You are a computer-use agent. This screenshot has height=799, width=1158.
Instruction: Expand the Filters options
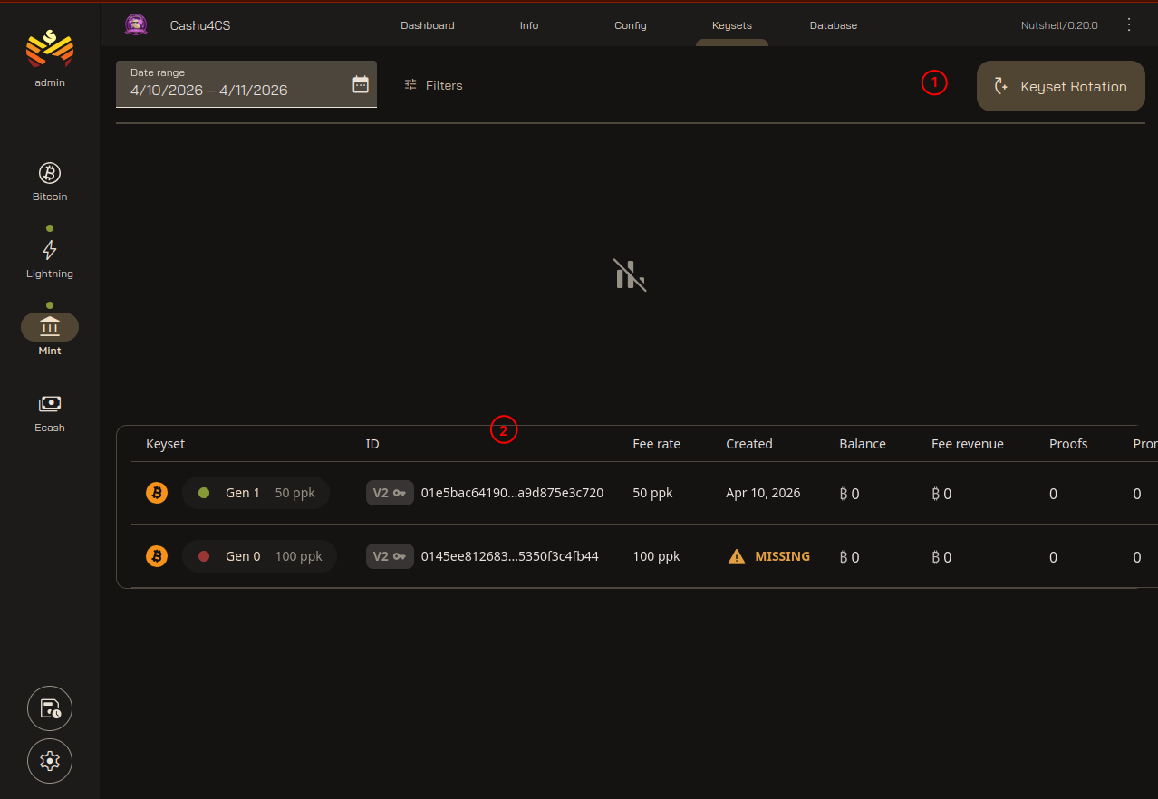(x=433, y=85)
